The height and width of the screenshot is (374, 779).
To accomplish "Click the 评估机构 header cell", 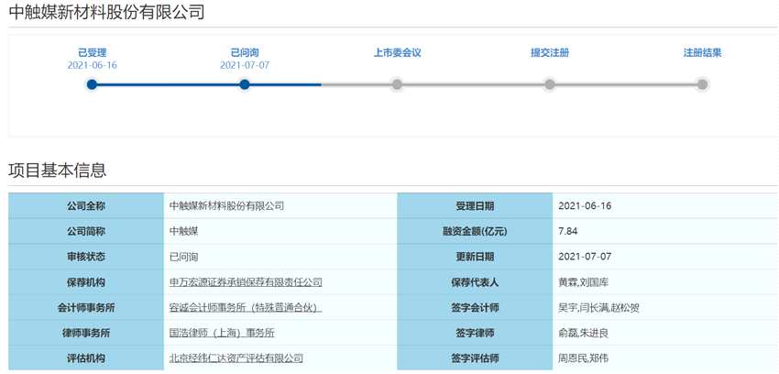I will (x=86, y=358).
